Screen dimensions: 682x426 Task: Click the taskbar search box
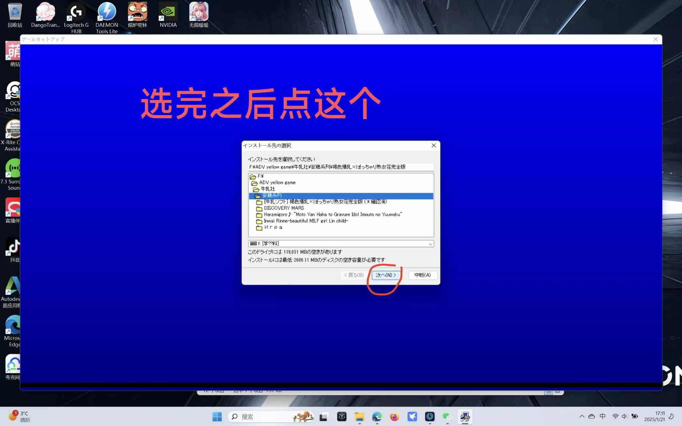click(263, 416)
